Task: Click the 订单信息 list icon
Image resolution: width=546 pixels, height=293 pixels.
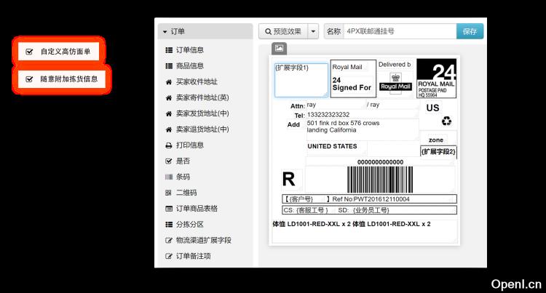Action: 169,50
